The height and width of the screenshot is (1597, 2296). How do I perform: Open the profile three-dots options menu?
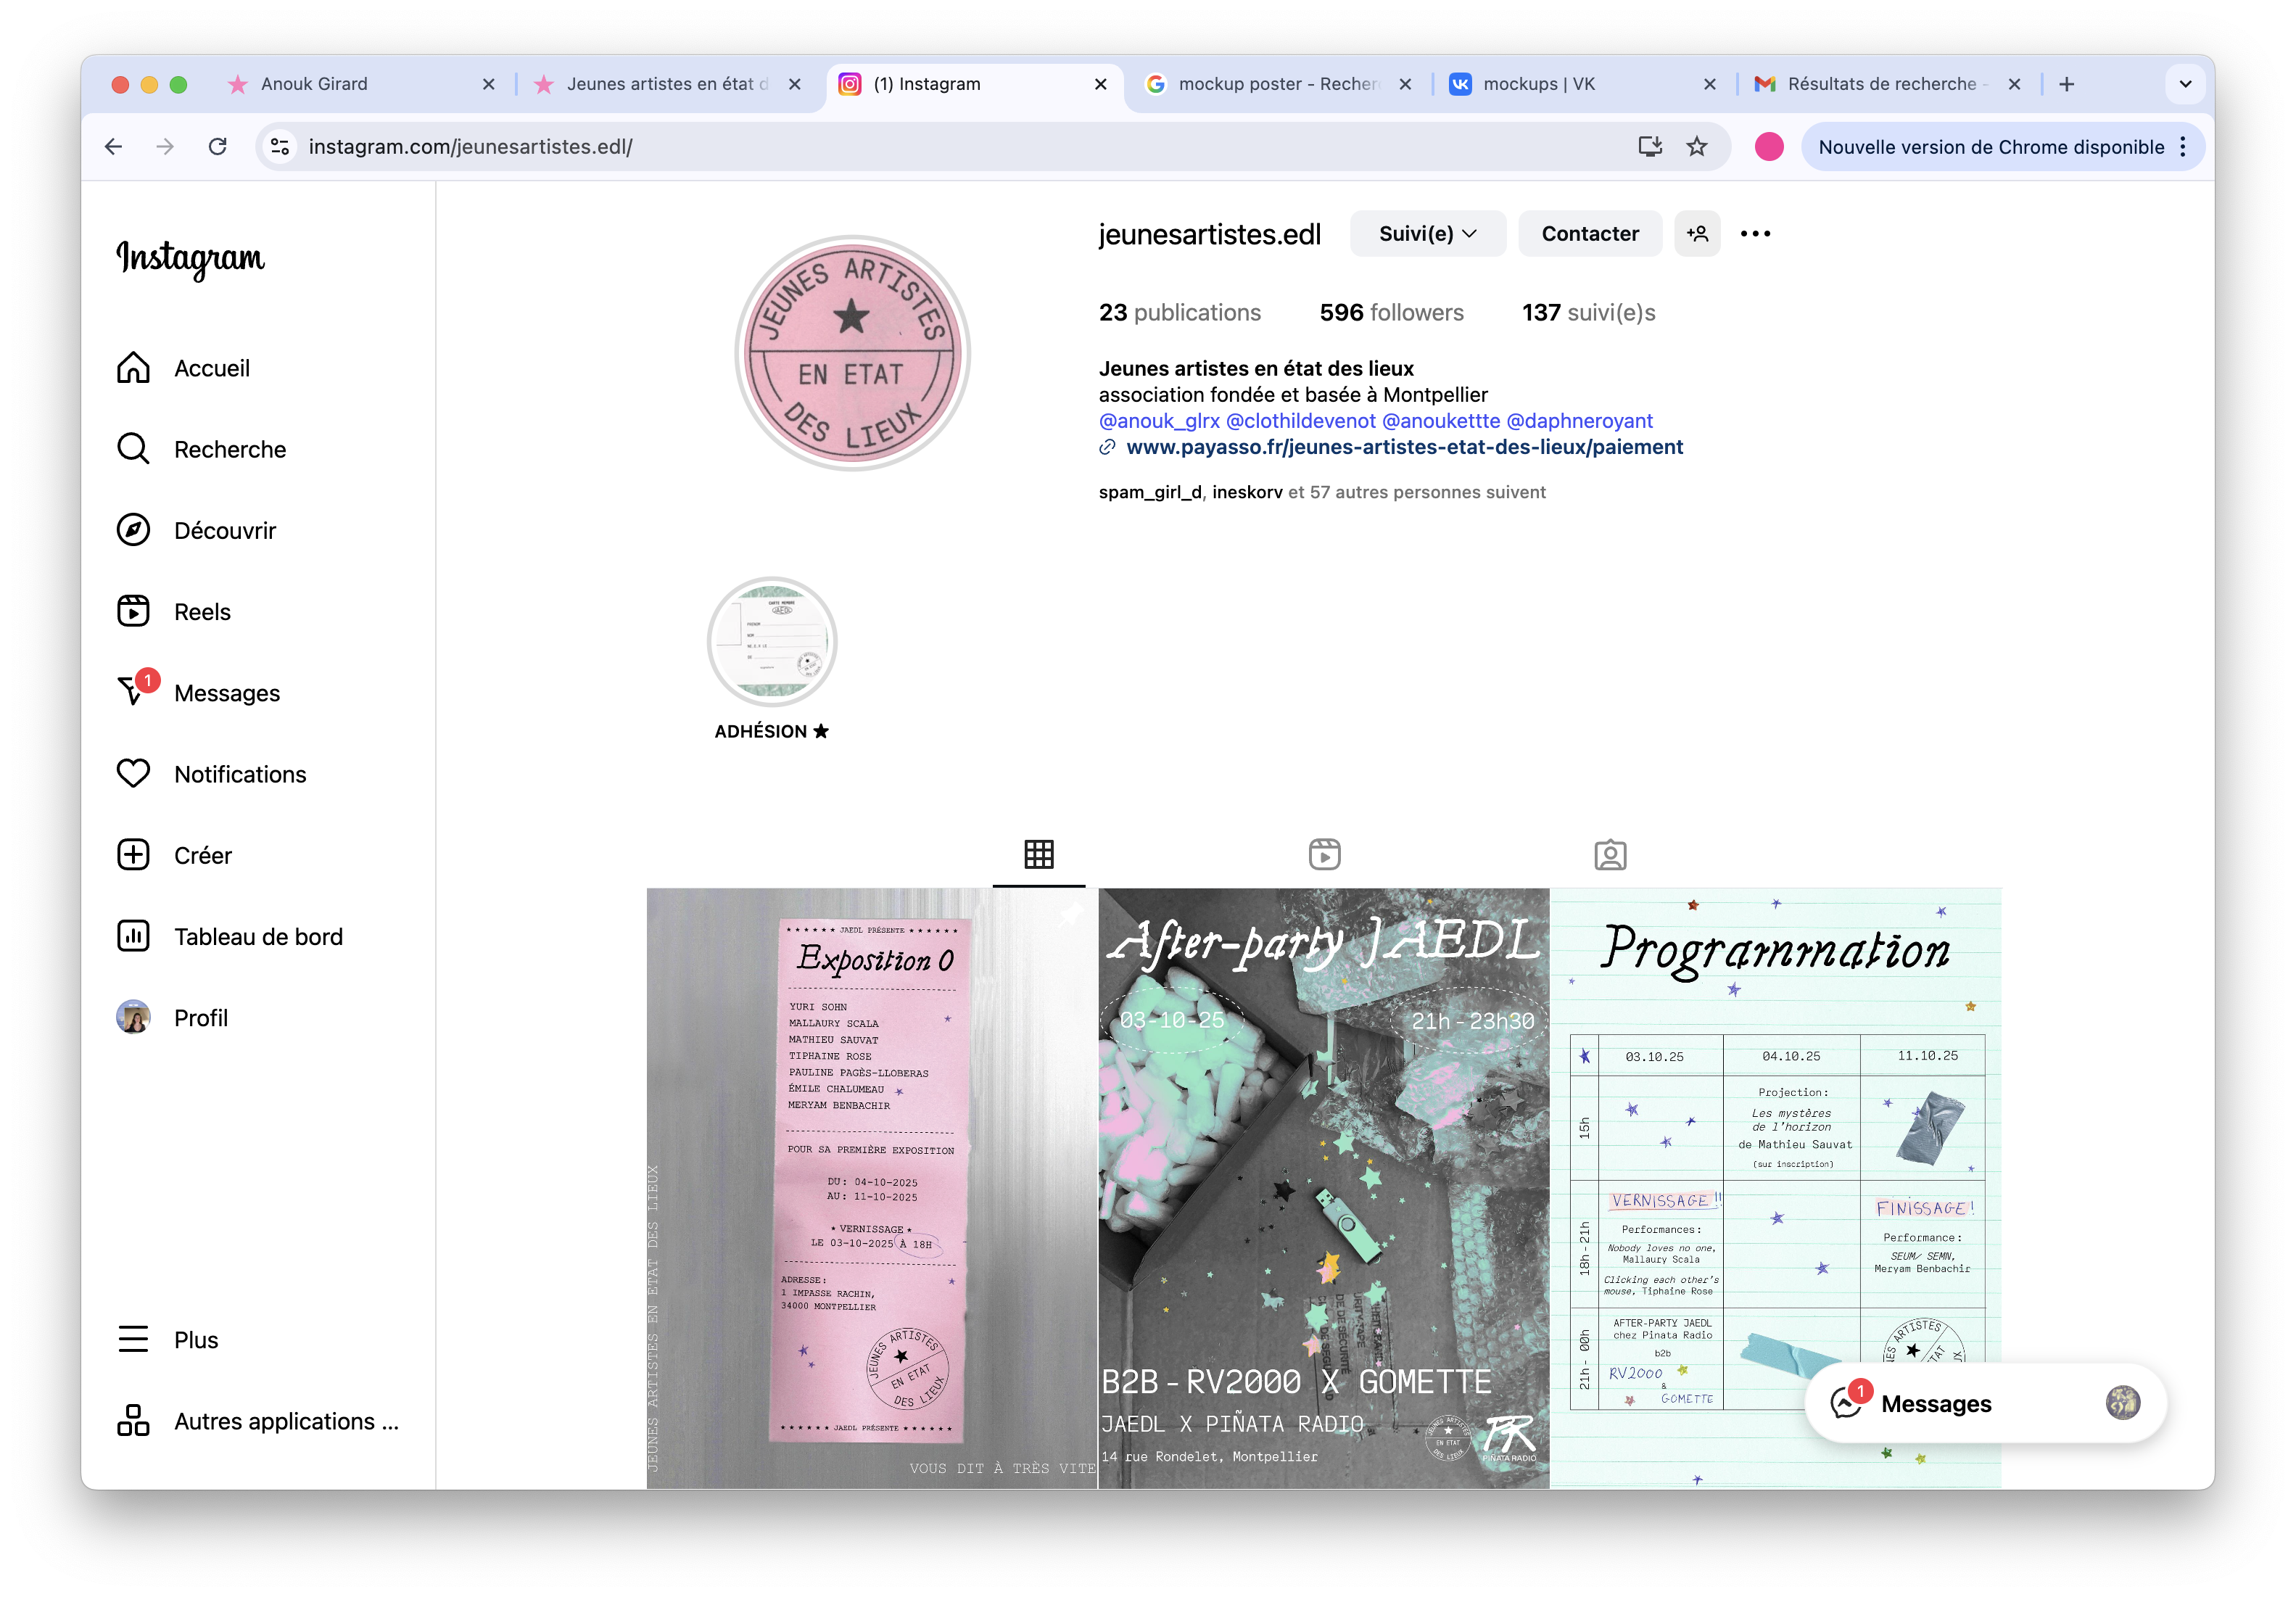point(1755,234)
